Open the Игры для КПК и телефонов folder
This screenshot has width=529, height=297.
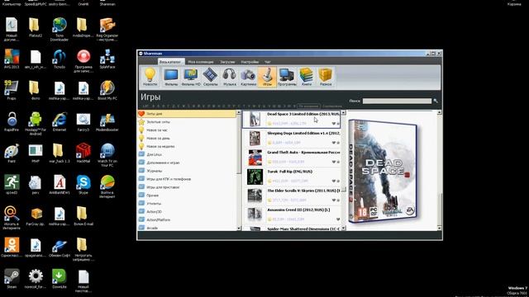187,179
